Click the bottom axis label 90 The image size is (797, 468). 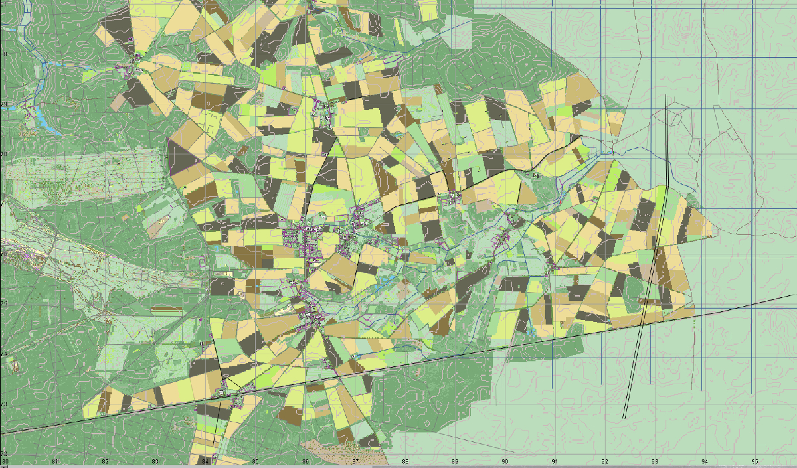coord(505,461)
